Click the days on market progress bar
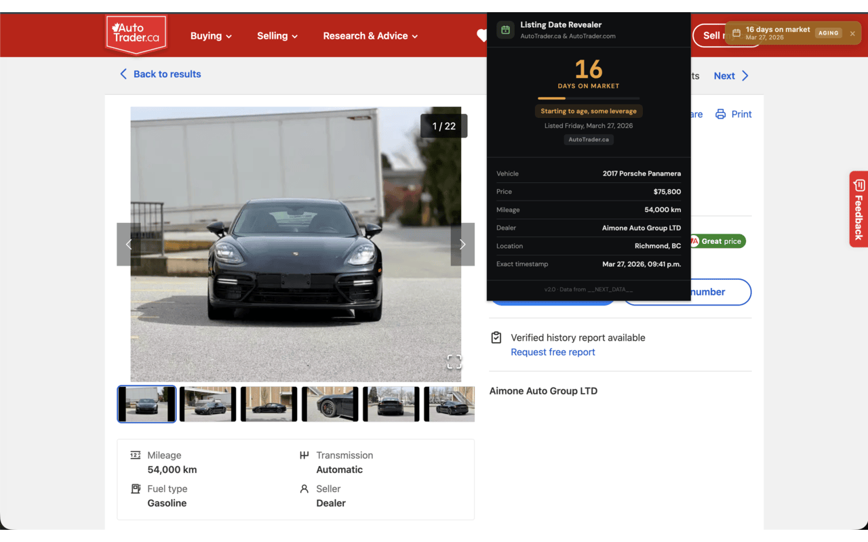The height and width of the screenshot is (542, 868). click(x=588, y=99)
